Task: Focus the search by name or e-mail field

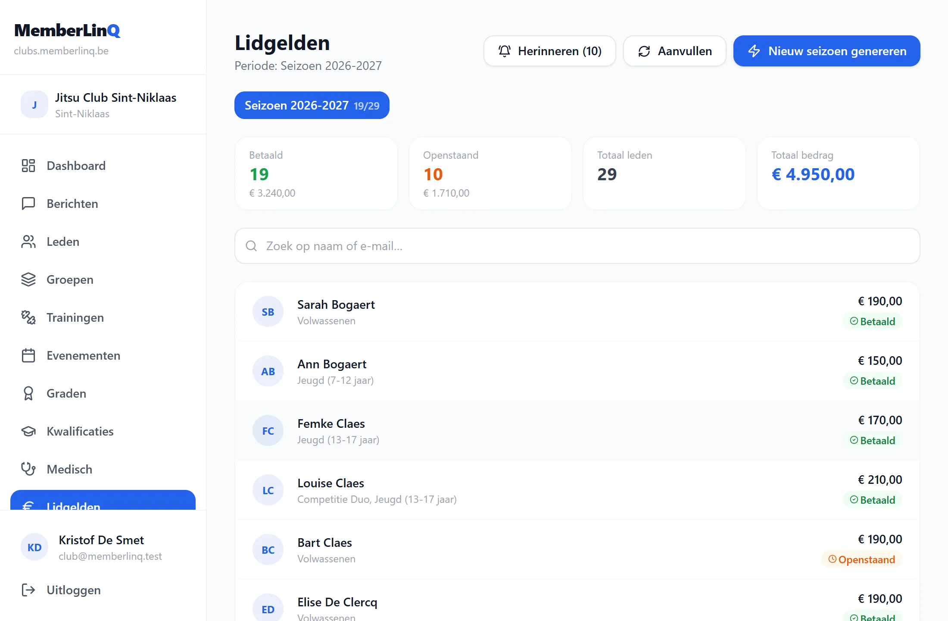Action: coord(577,246)
